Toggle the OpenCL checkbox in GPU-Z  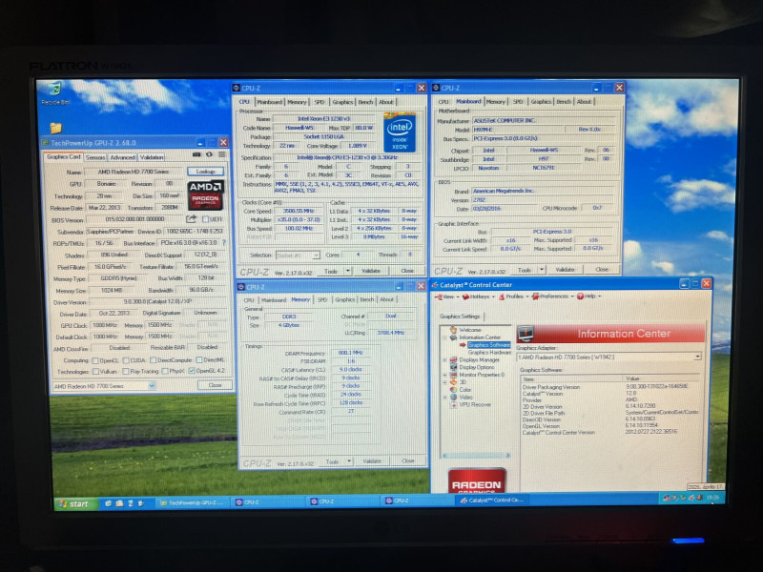pos(95,360)
